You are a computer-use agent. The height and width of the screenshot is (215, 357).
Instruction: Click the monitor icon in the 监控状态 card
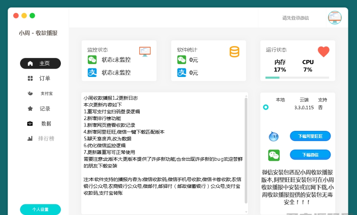point(145,52)
